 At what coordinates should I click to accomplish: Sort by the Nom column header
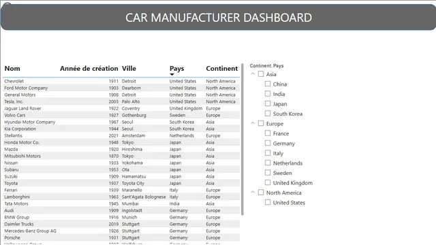pos(12,68)
